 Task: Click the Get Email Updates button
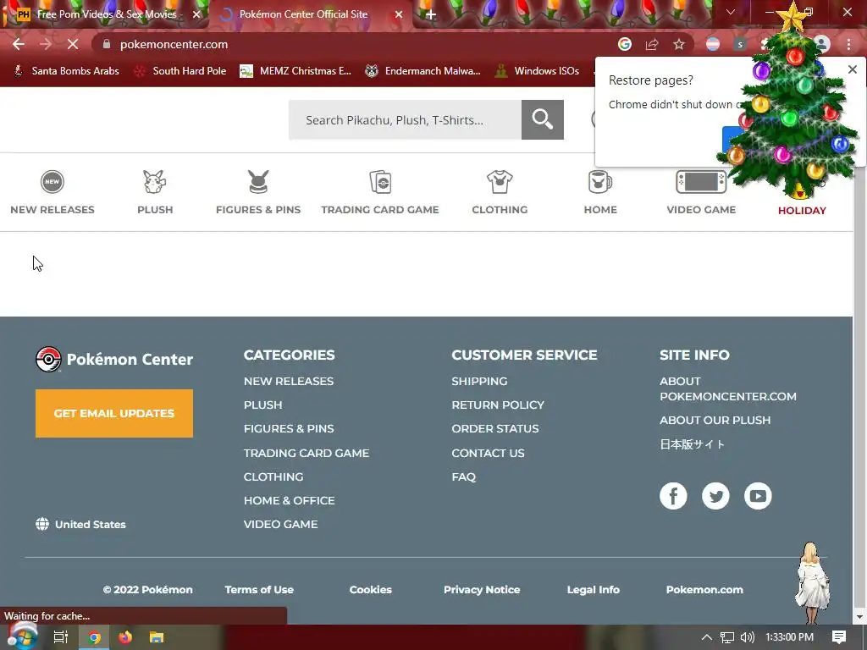[x=114, y=413]
